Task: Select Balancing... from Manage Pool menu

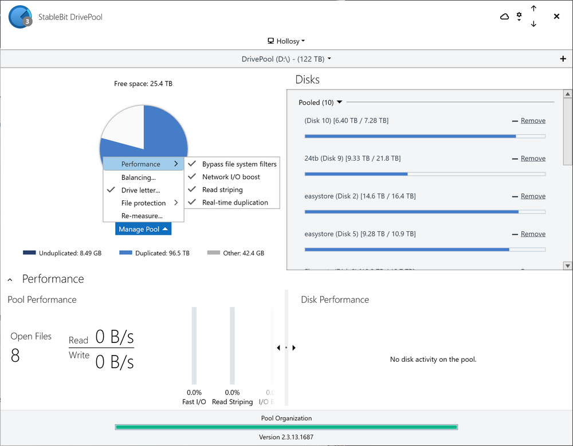Action: 139,177
